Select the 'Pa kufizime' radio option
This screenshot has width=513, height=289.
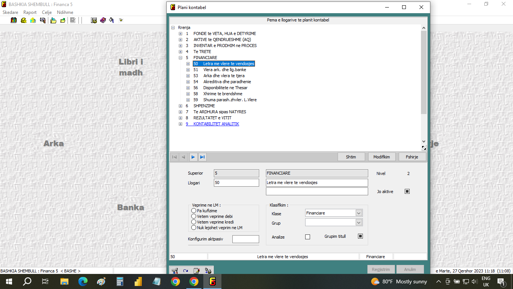pyautogui.click(x=194, y=211)
